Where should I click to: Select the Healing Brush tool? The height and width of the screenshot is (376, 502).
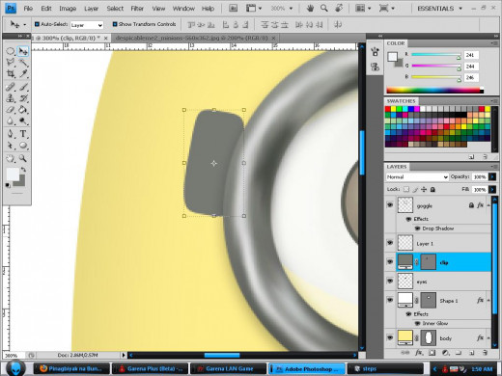[x=11, y=87]
